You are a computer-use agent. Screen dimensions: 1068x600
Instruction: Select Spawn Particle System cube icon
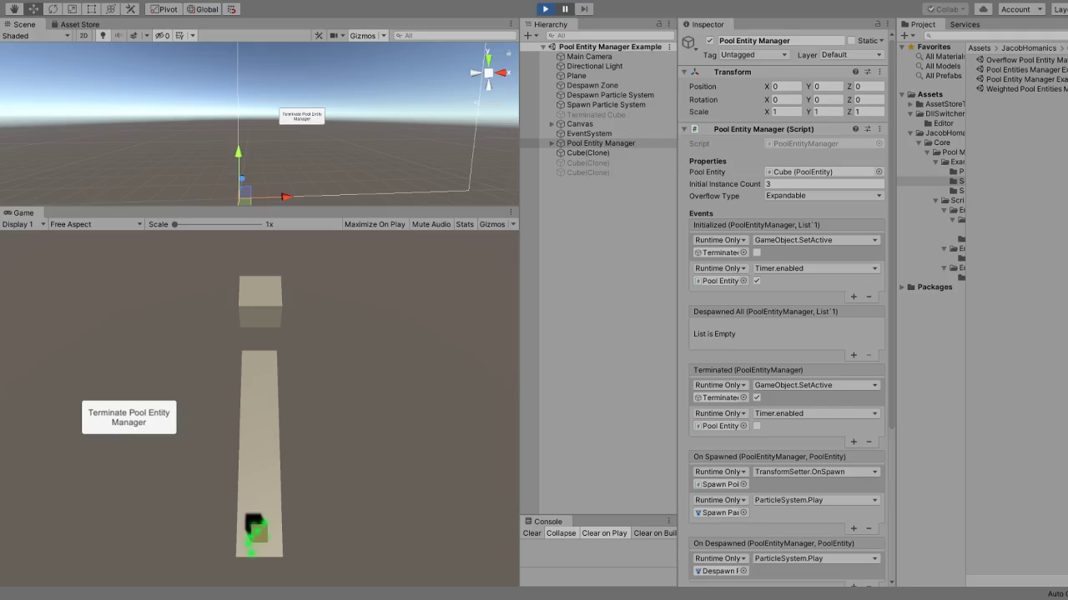pos(562,105)
